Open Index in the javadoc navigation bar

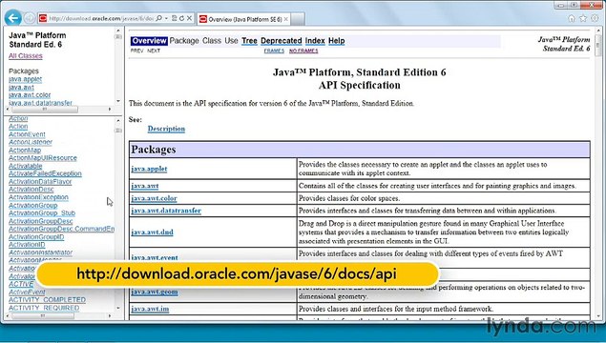(x=315, y=41)
